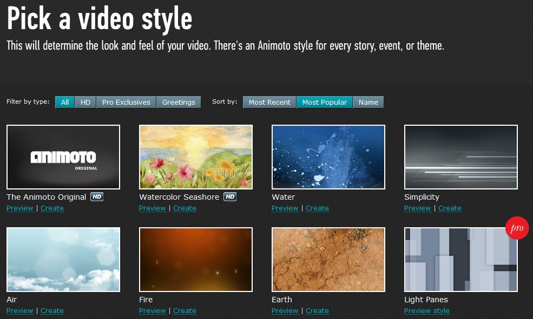Preview the Watercolor Seashore style
The image size is (533, 319).
[152, 208]
